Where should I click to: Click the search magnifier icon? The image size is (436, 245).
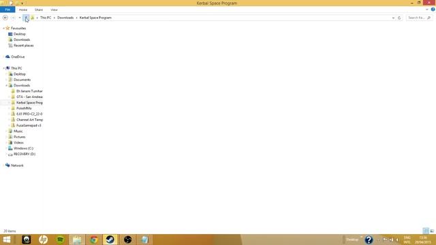tap(429, 18)
